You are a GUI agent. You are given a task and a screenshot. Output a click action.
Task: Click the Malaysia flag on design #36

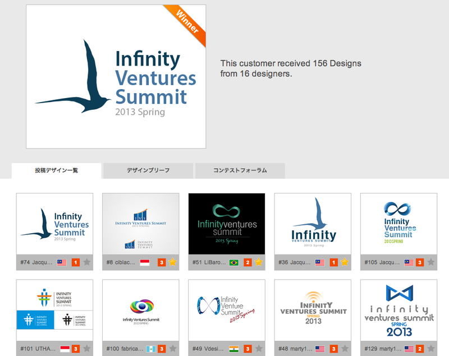320,262
